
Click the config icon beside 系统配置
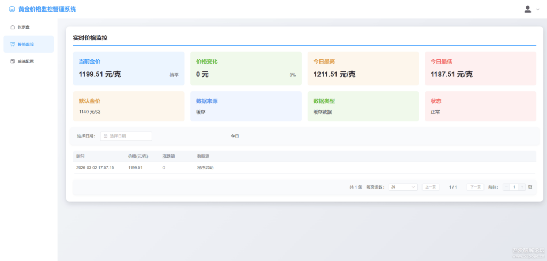click(13, 61)
